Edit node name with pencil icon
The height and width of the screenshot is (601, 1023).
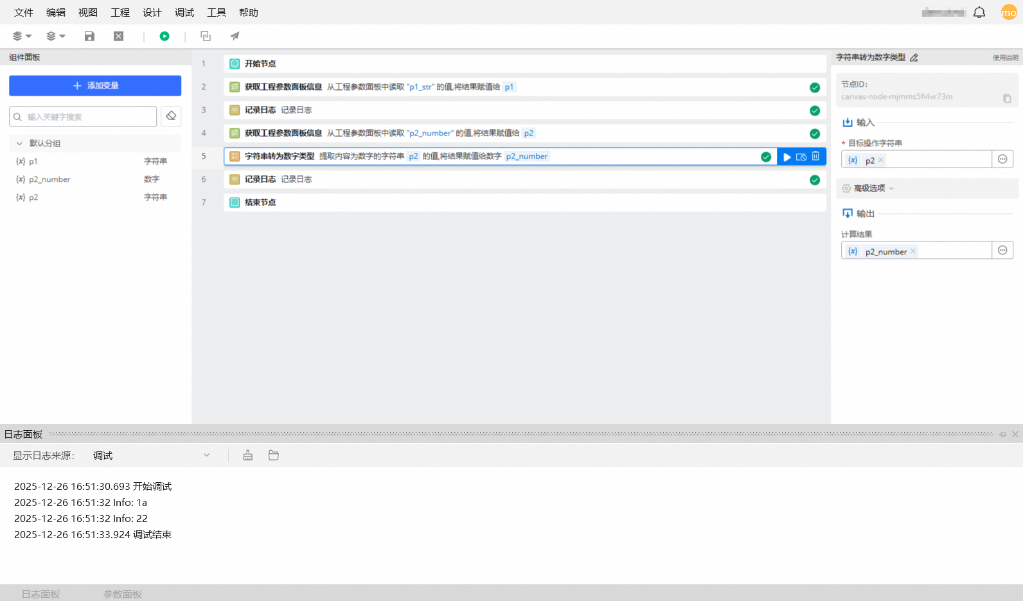914,58
